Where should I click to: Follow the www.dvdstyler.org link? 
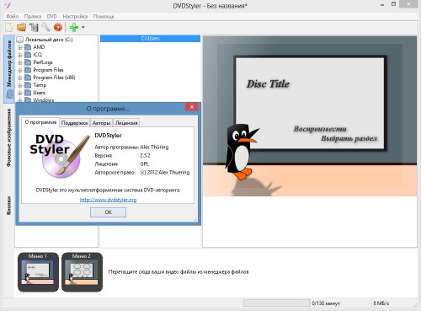tap(108, 200)
